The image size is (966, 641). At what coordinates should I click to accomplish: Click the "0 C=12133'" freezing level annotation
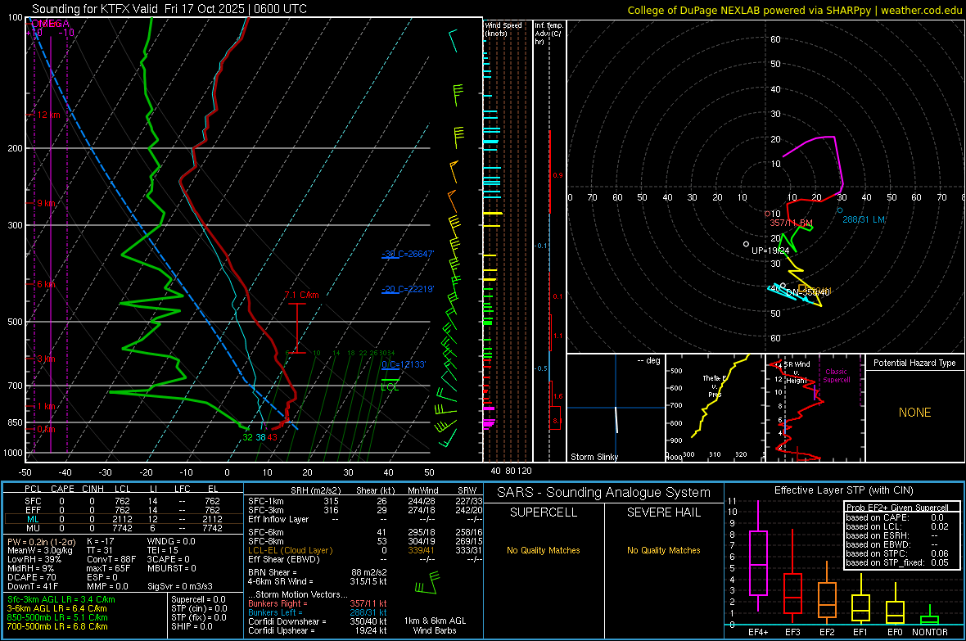(404, 364)
